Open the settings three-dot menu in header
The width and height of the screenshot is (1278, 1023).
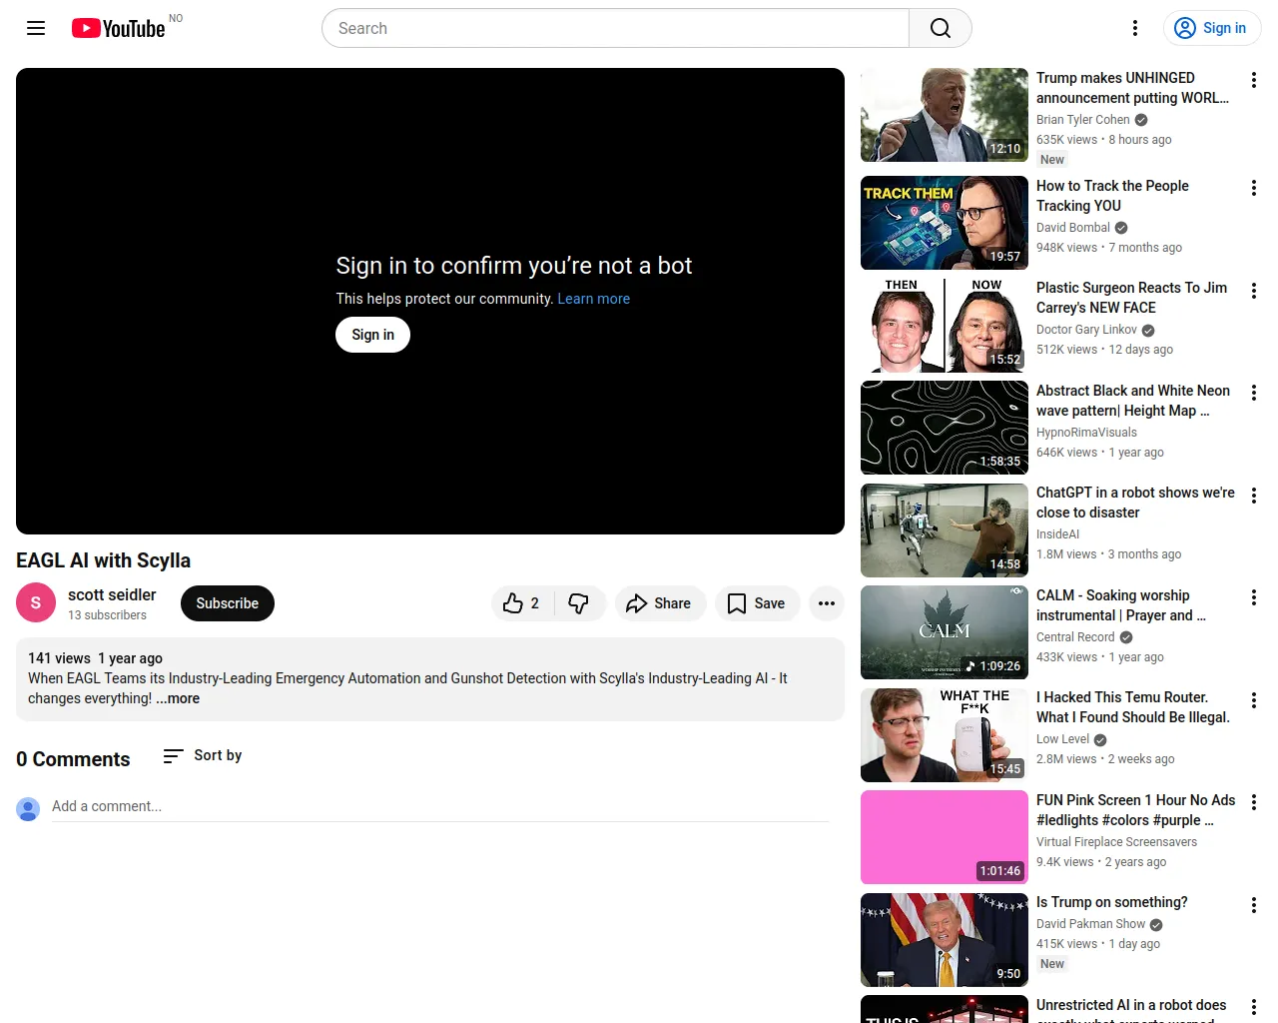click(x=1134, y=28)
